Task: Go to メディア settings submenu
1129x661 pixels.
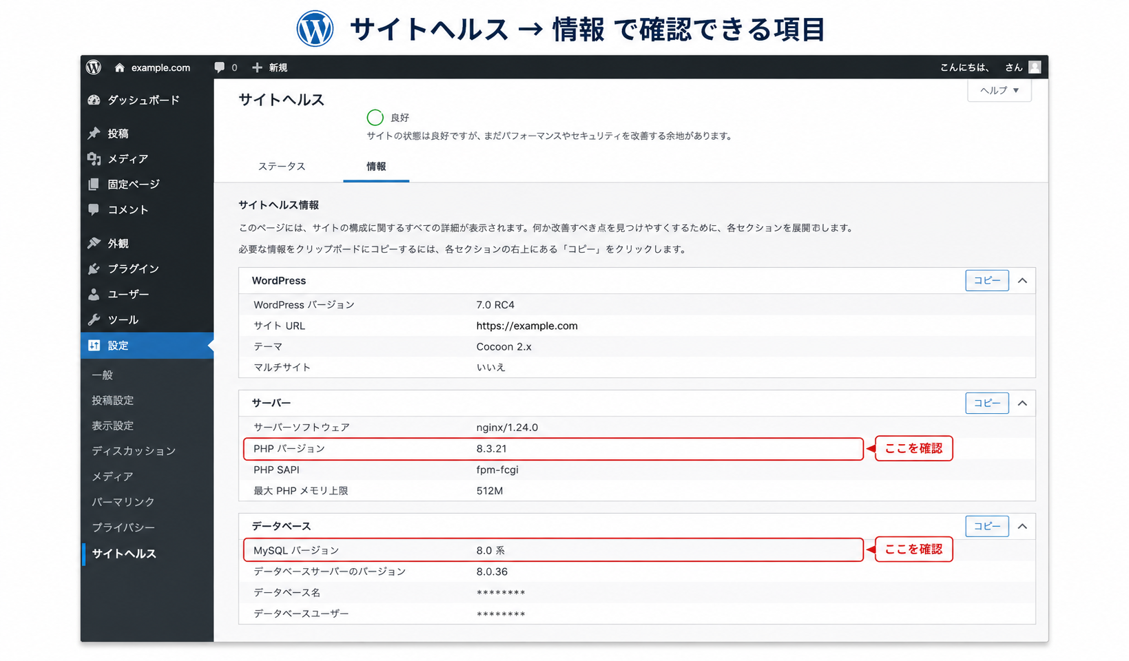Action: [112, 476]
